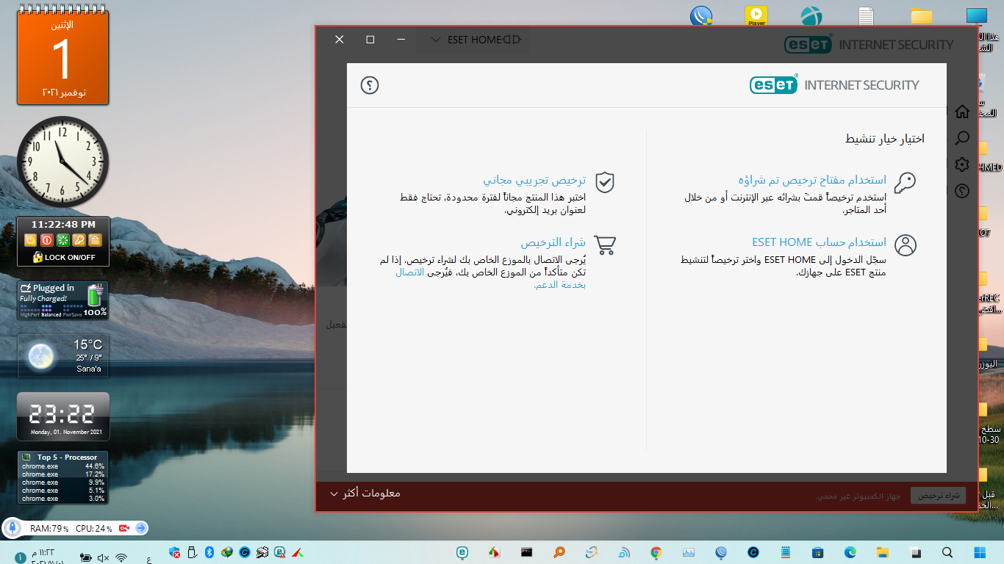Open the ESET home sidebar icon
This screenshot has height=564, width=1004.
961,112
